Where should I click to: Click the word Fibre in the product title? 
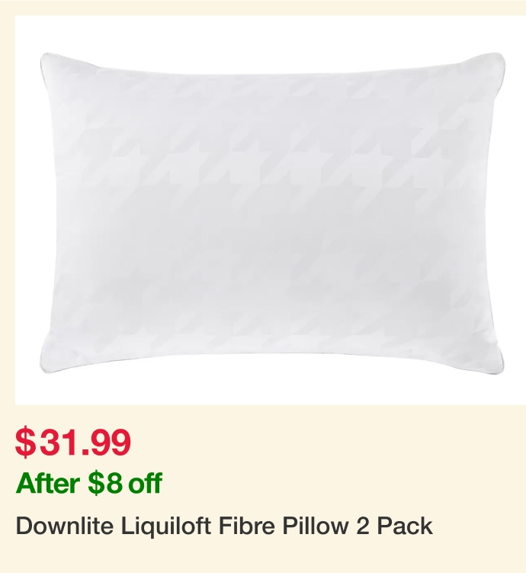[x=246, y=526]
